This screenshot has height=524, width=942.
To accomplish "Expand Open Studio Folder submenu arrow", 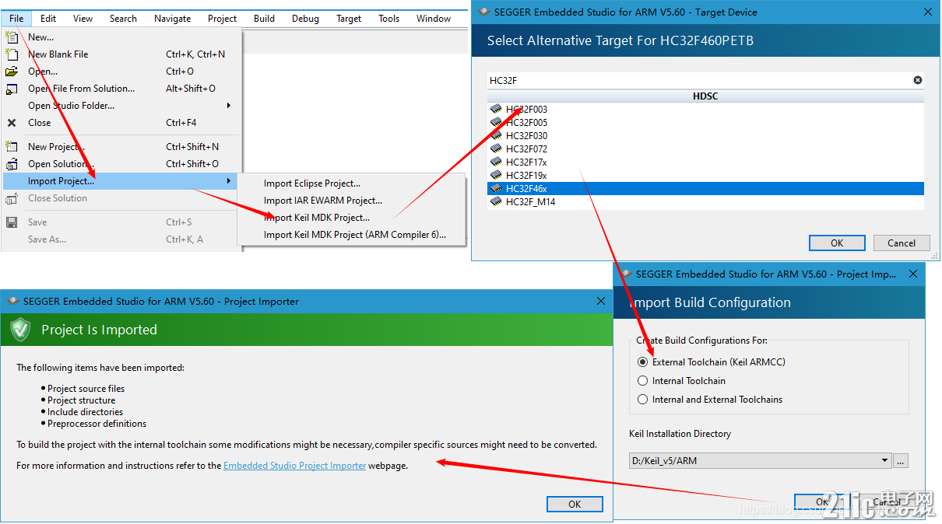I will pos(228,106).
